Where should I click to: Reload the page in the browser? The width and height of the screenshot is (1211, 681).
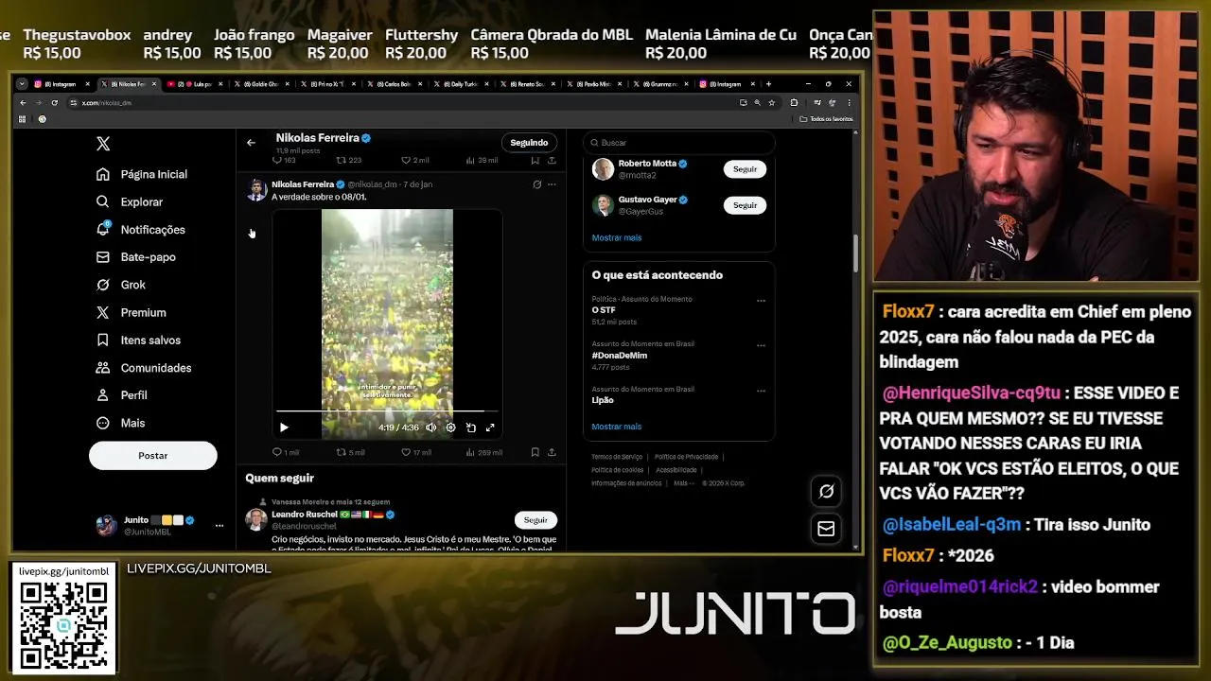pyautogui.click(x=54, y=102)
